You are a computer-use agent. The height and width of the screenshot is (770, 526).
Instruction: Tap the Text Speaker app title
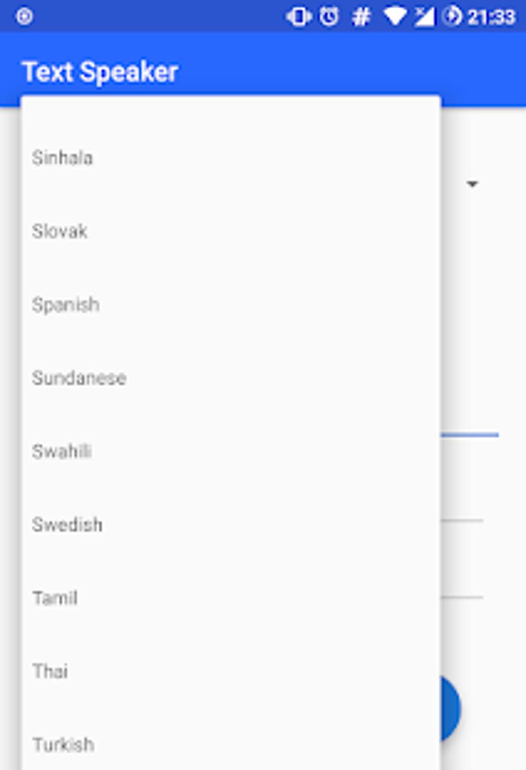pyautogui.click(x=101, y=72)
